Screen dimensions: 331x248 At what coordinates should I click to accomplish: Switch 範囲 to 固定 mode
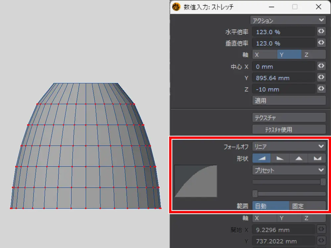click(x=307, y=206)
